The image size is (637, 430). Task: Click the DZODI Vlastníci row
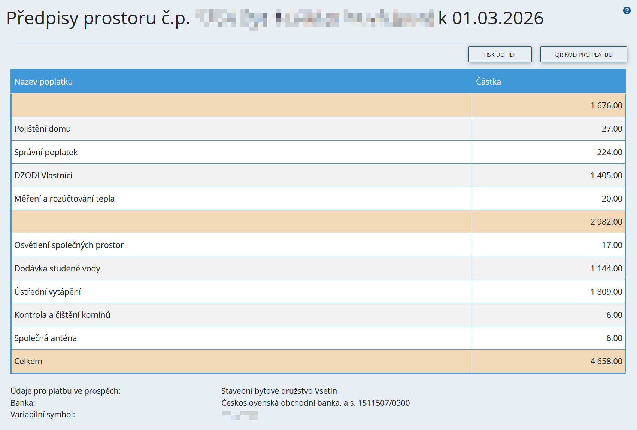43,175
